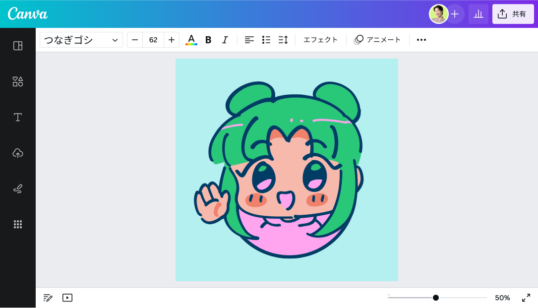Click the Canva logo
This screenshot has width=538, height=308.
(x=27, y=14)
